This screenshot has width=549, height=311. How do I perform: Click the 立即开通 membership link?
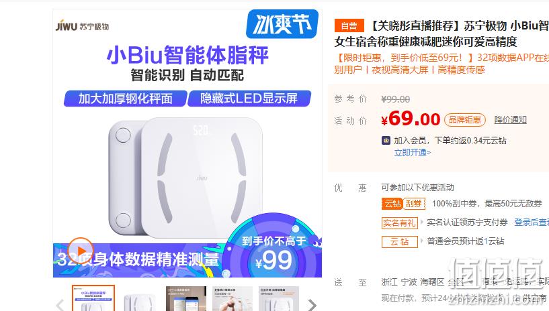click(x=412, y=153)
